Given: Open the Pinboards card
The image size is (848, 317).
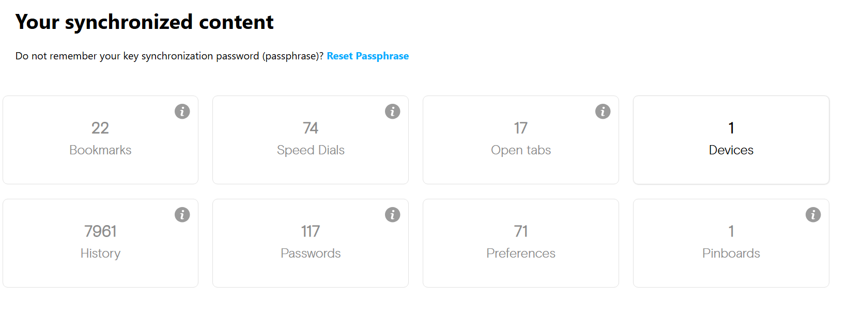Looking at the screenshot, I should coord(731,243).
